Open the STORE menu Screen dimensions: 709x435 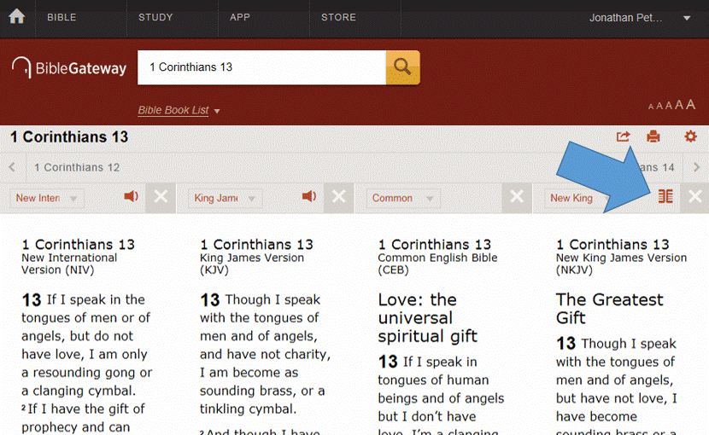tap(338, 17)
